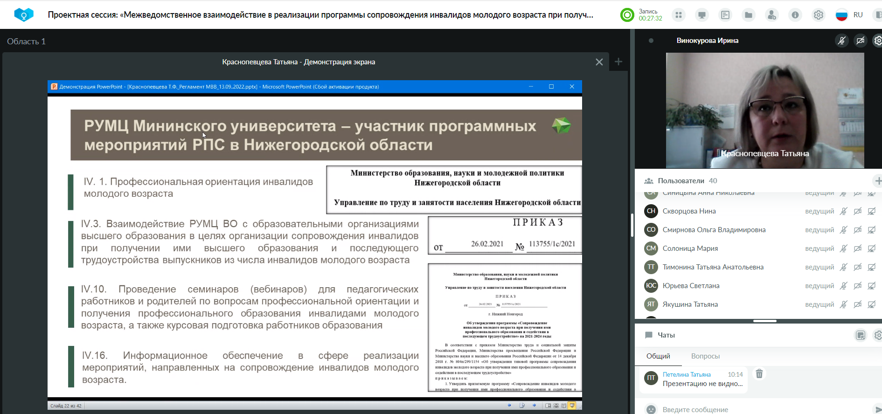Click the session title text at top
This screenshot has width=882, height=414.
pos(320,15)
